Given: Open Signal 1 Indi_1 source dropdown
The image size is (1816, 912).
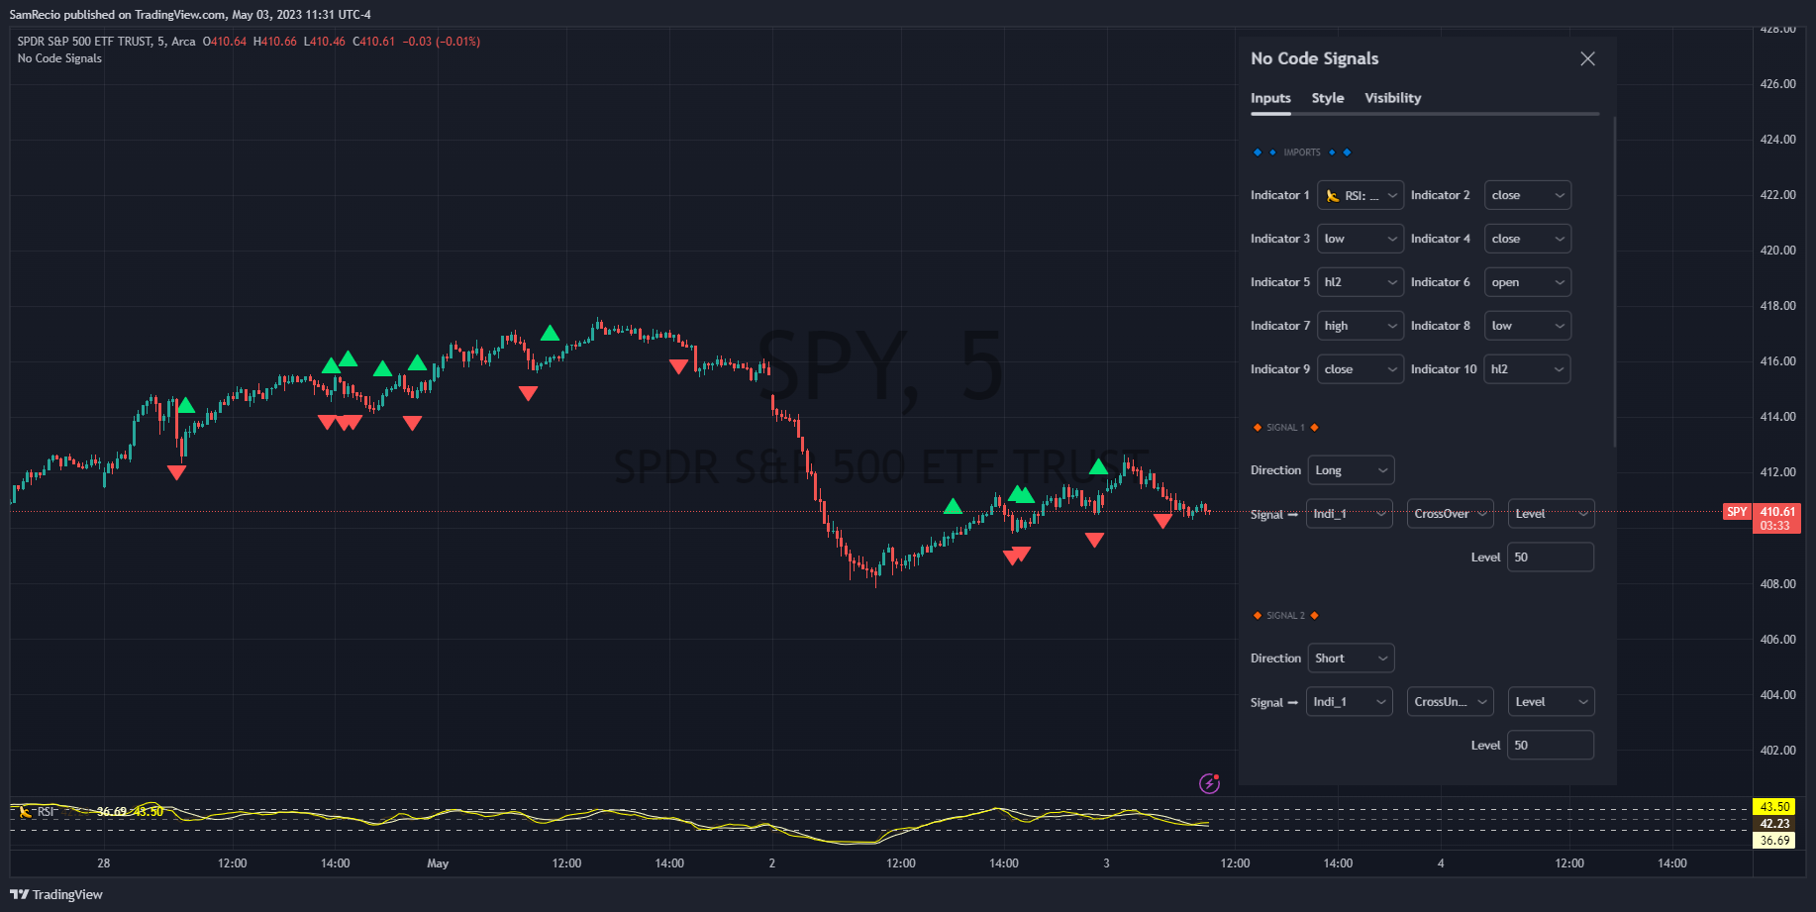Looking at the screenshot, I should (x=1350, y=514).
